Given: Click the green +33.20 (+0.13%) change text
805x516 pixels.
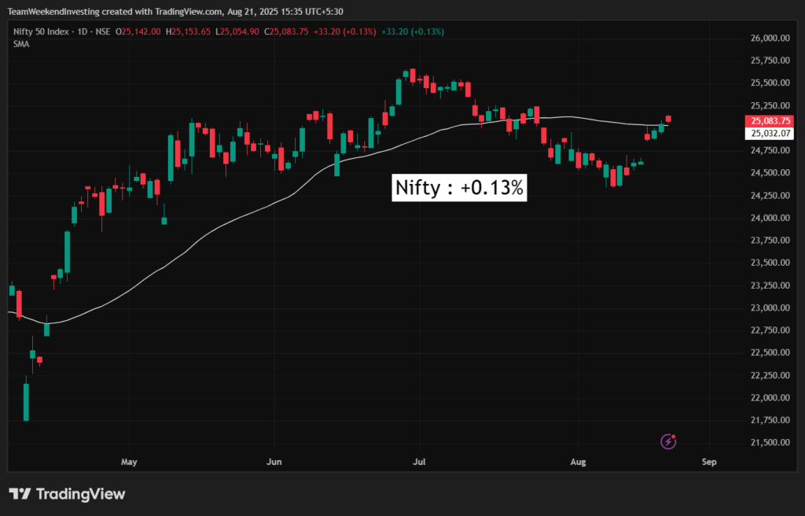Looking at the screenshot, I should tap(413, 31).
